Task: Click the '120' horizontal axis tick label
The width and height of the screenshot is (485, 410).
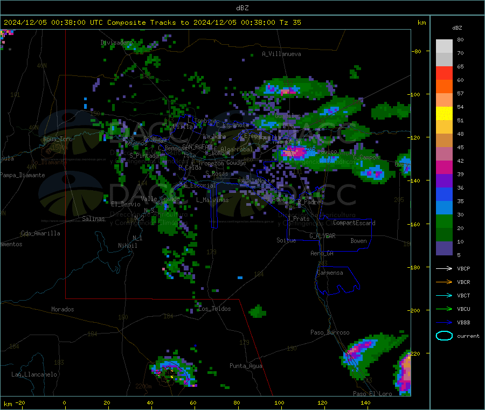Action: tap(322, 403)
